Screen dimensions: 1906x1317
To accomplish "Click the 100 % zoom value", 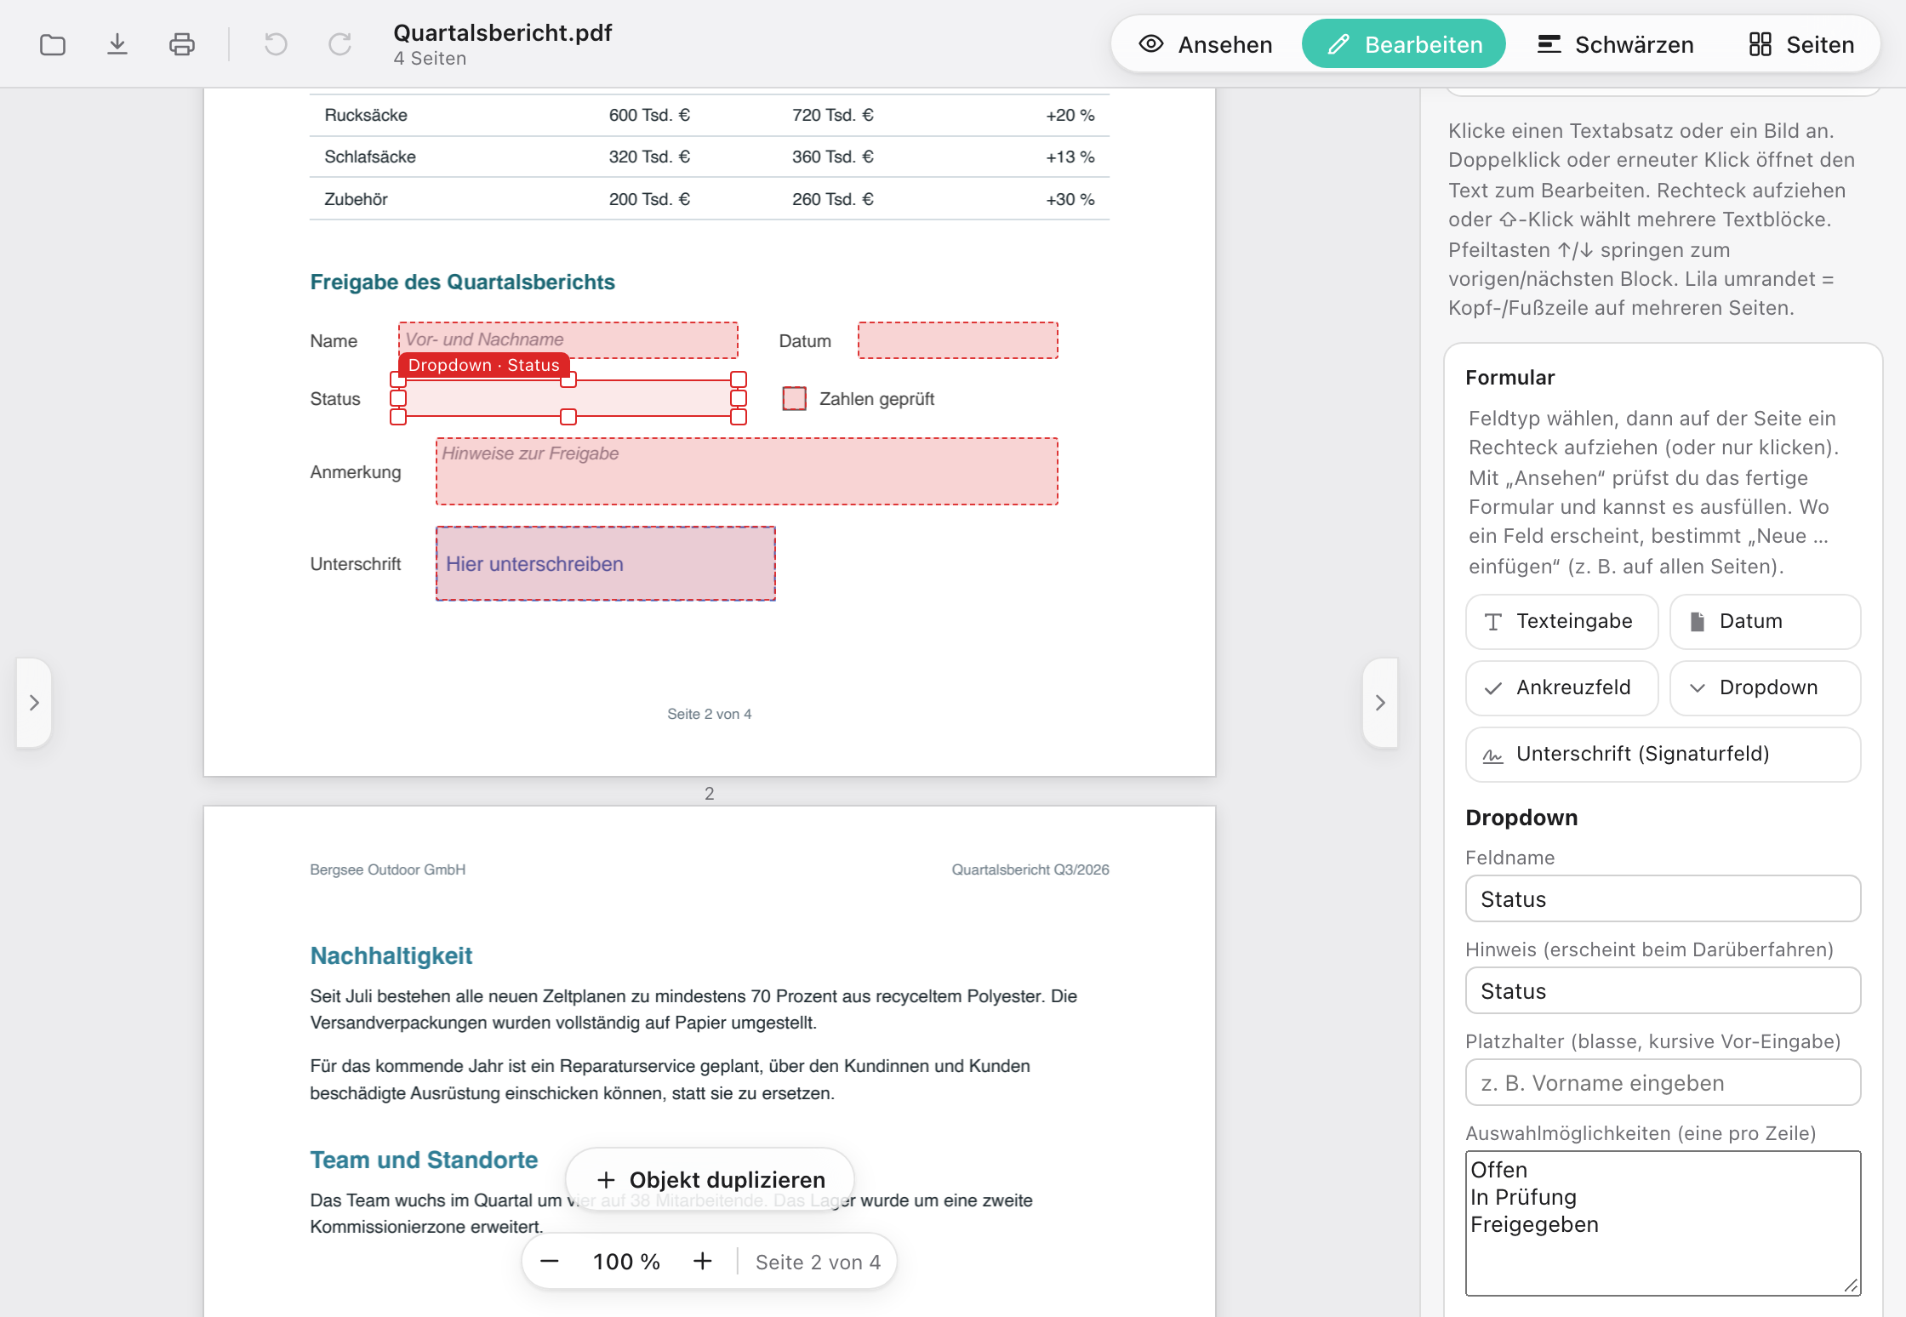I will (626, 1262).
